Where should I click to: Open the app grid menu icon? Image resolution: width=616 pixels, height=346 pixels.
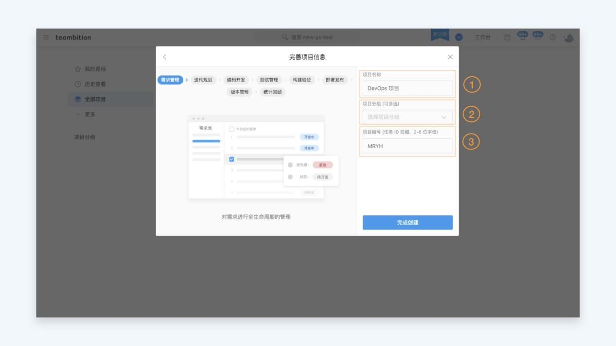tap(46, 37)
